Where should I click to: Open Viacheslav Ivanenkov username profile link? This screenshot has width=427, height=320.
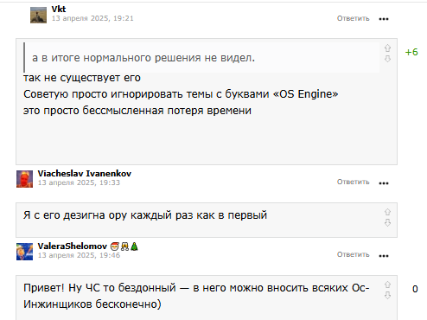(85, 174)
